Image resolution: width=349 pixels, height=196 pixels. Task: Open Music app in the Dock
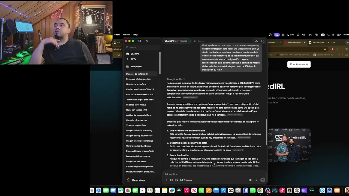[x=186, y=191]
